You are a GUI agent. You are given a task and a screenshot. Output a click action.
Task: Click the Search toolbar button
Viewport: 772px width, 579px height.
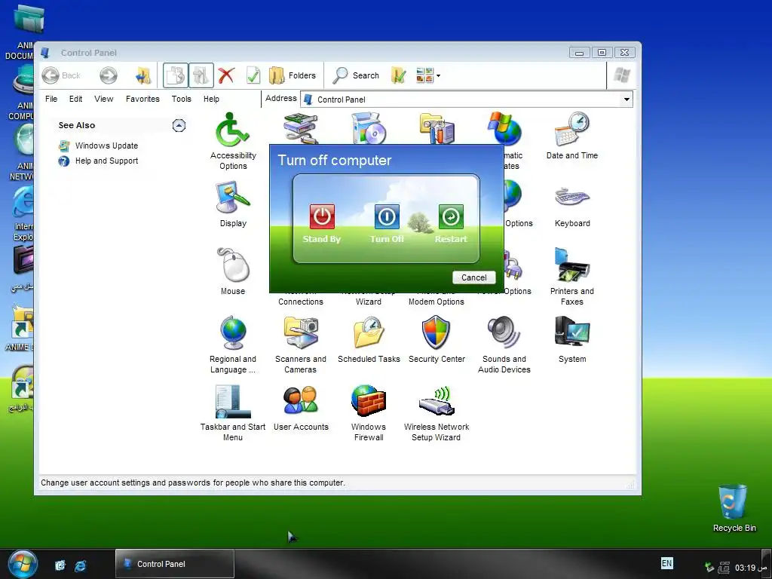click(x=356, y=75)
